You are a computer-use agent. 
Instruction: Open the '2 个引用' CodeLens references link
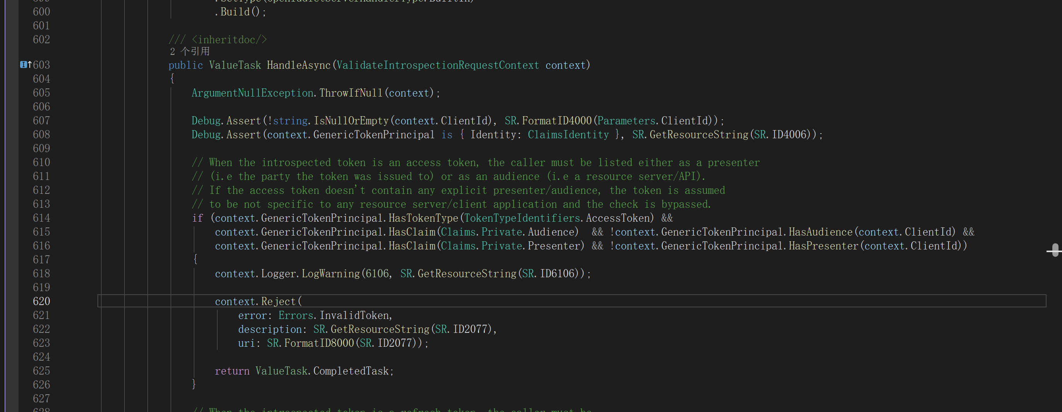pyautogui.click(x=190, y=51)
